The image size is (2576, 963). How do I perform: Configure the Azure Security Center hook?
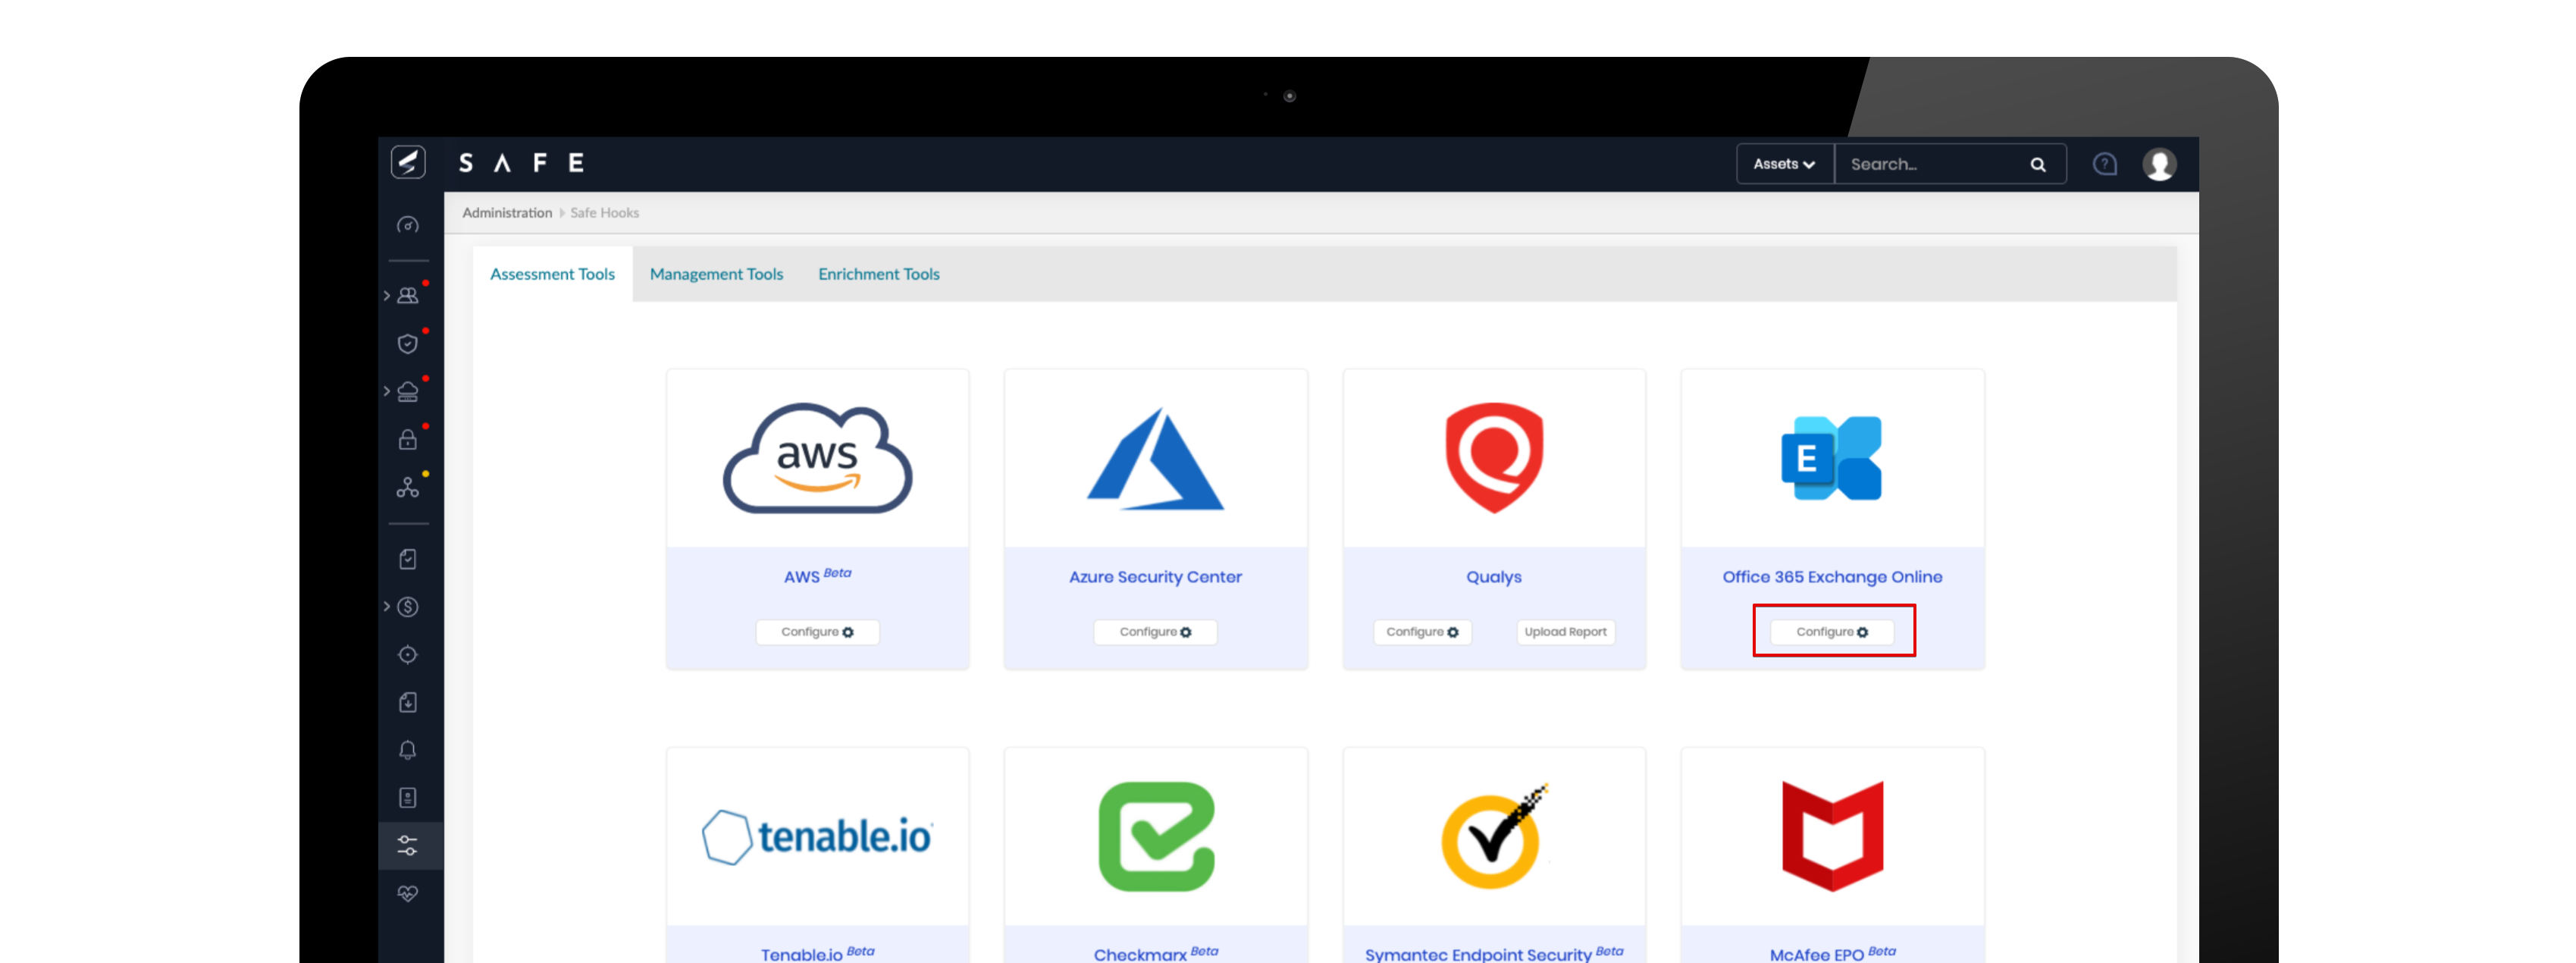pyautogui.click(x=1155, y=631)
